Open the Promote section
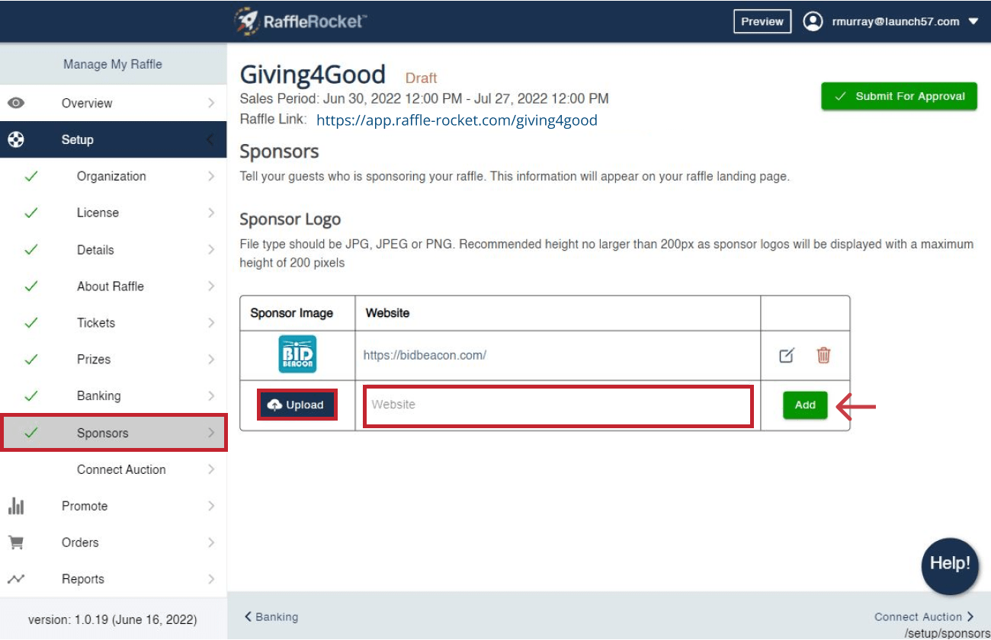The width and height of the screenshot is (991, 640). pos(113,506)
